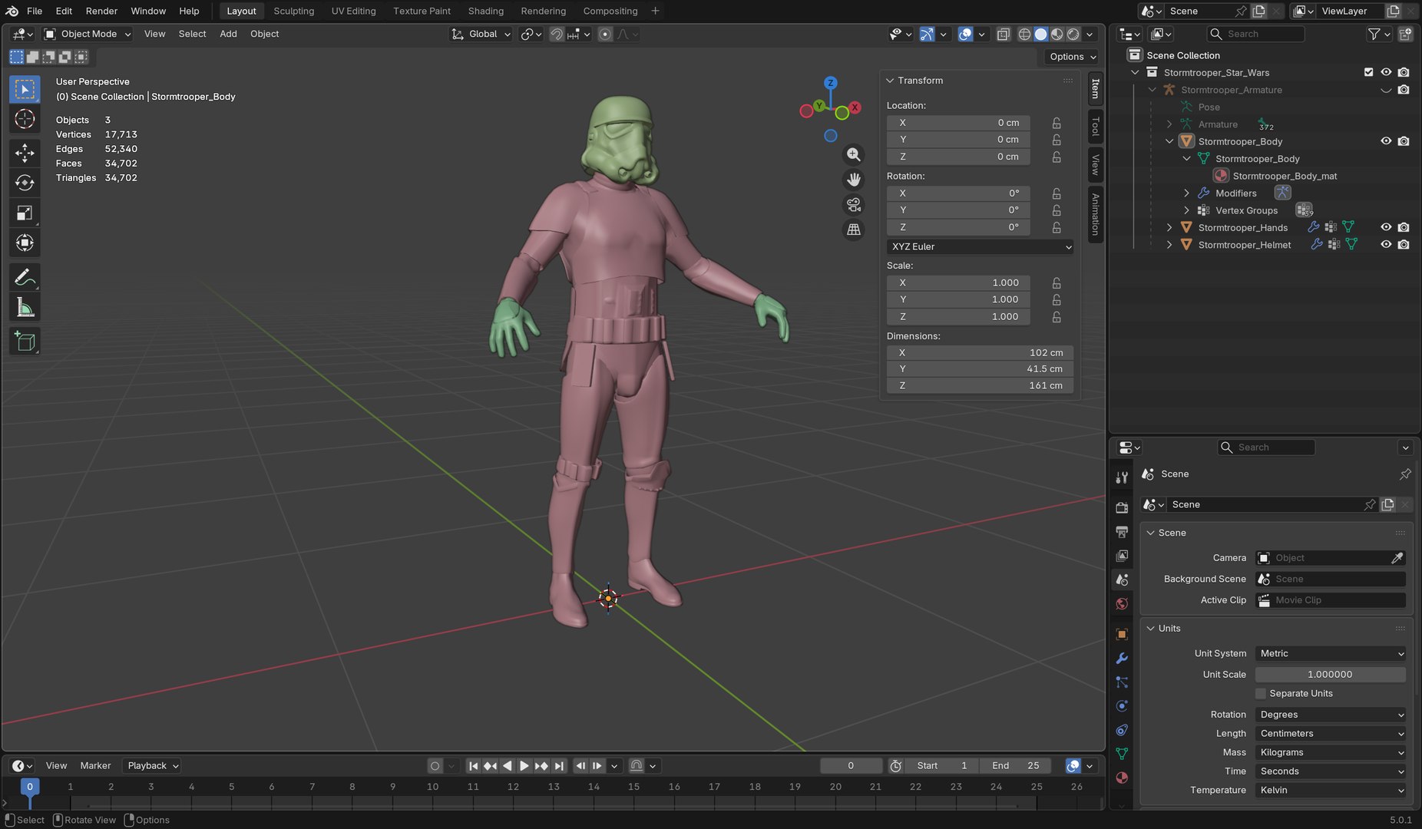Toggle camera view icon in viewport
The height and width of the screenshot is (829, 1422).
point(853,205)
